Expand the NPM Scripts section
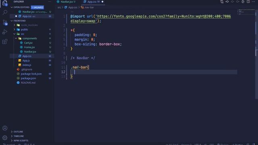The image size is (258, 145). tap(12, 141)
